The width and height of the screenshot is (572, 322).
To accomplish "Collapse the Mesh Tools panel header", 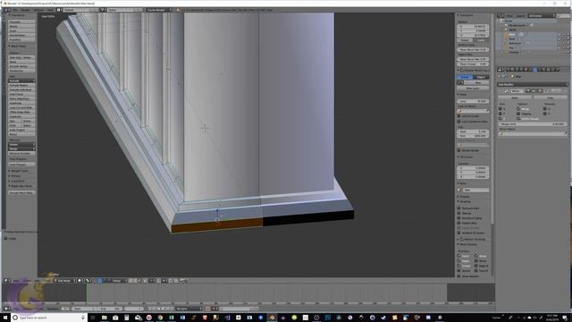I will pyautogui.click(x=18, y=46).
